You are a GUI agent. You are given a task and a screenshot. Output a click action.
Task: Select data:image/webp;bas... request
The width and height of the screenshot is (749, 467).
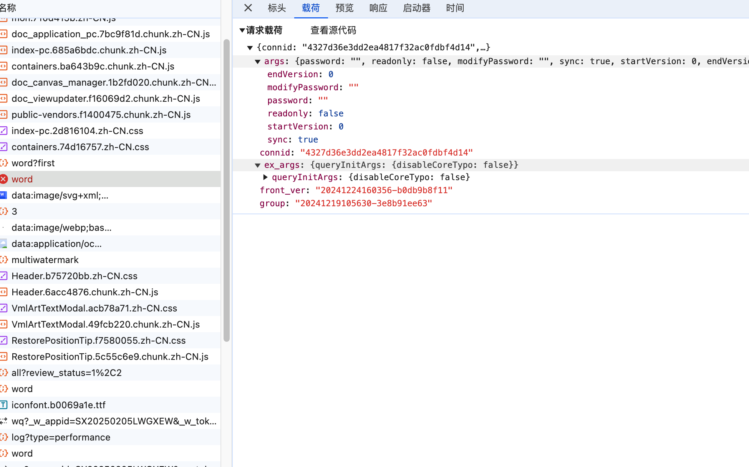point(110,227)
